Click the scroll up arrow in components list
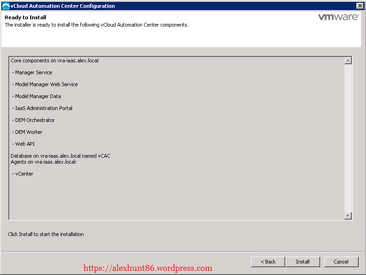Screen dimensions: 366x275 tap(348, 60)
